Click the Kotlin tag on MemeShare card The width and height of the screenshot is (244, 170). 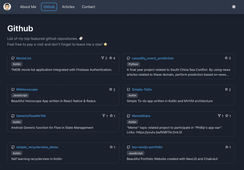132,122
